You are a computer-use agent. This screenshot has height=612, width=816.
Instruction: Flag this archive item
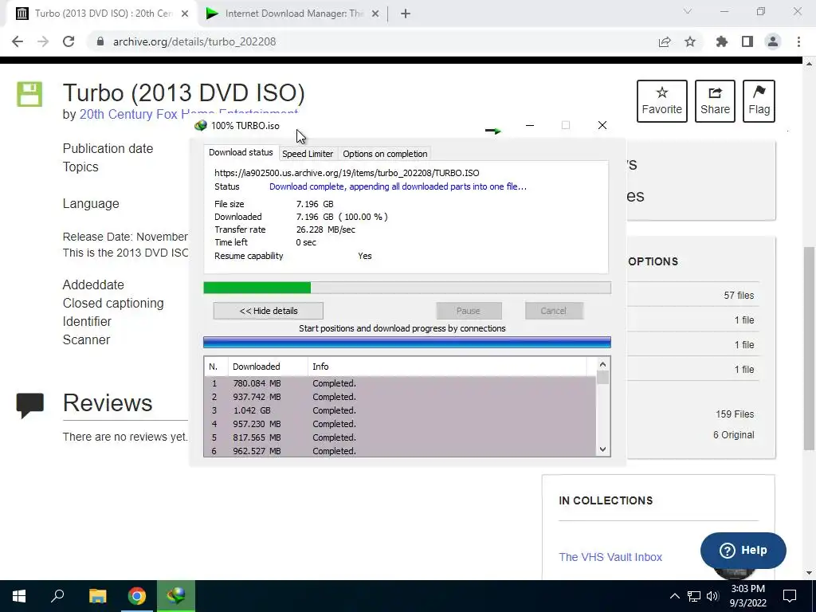(x=759, y=101)
